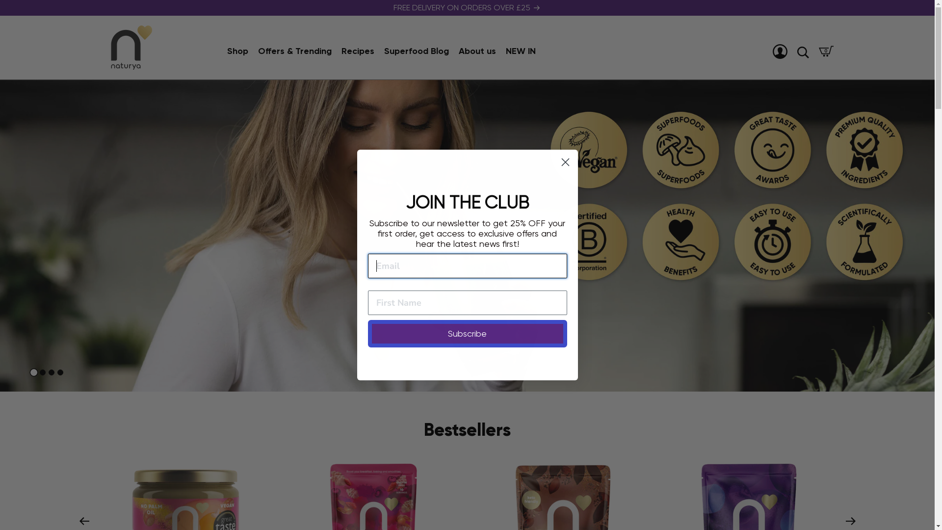Click the Easy To Use badge
The height and width of the screenshot is (530, 942).
[x=772, y=242]
